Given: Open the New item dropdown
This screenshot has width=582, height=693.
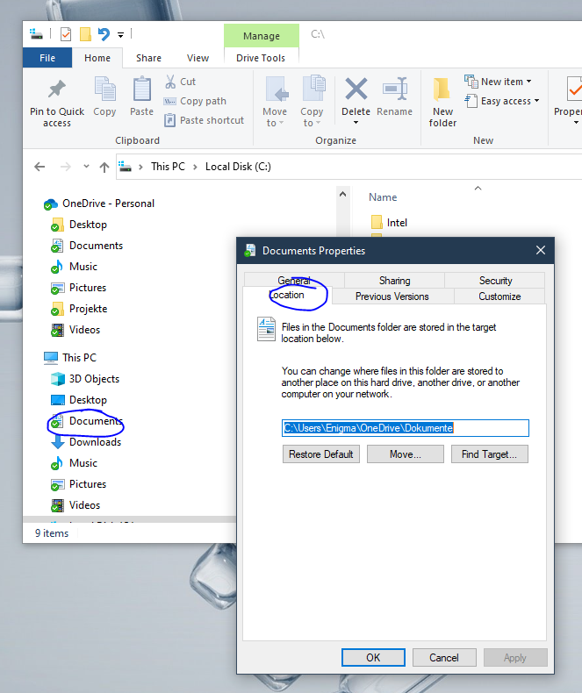Looking at the screenshot, I should [498, 82].
